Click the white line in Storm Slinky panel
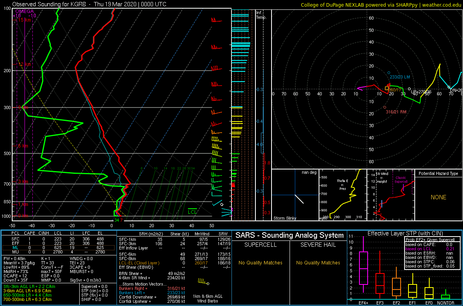The height and width of the screenshot is (306, 463). 299,199
